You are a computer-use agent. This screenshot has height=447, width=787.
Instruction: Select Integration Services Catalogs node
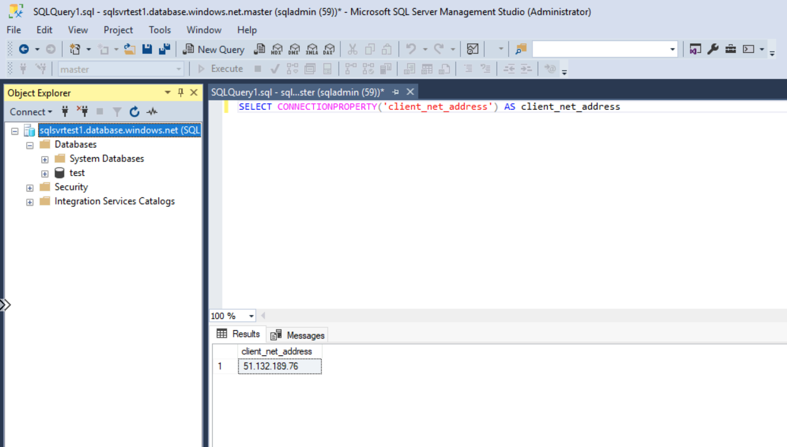115,201
